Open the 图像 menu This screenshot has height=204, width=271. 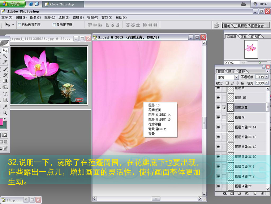click(x=35, y=17)
